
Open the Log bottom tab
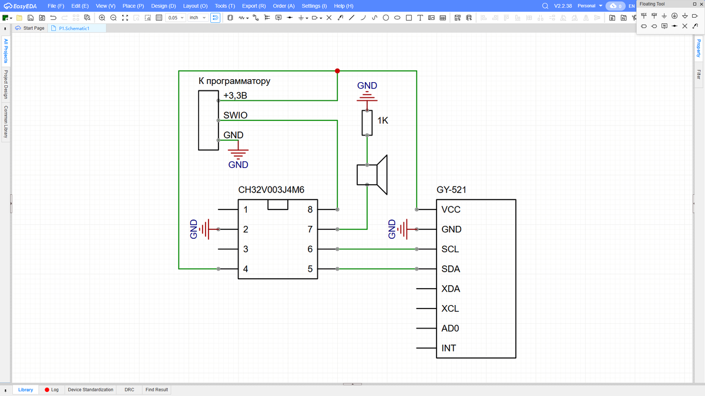click(52, 390)
